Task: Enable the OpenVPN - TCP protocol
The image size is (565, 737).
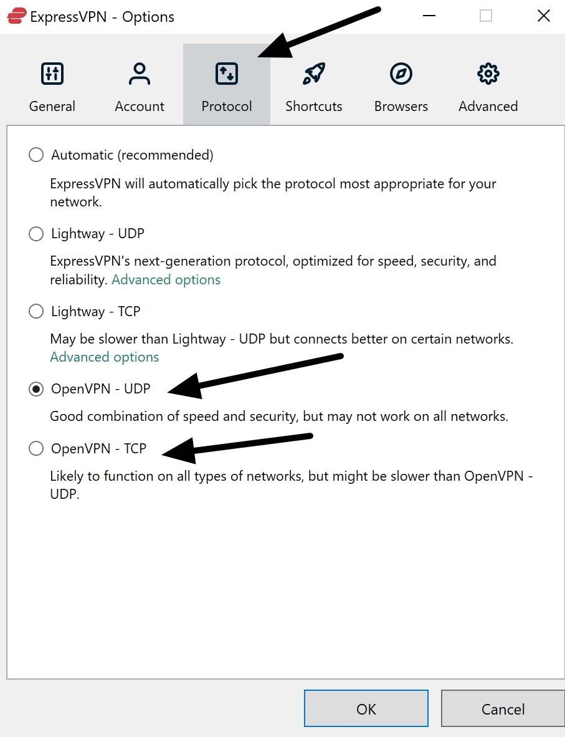Action: click(x=36, y=448)
